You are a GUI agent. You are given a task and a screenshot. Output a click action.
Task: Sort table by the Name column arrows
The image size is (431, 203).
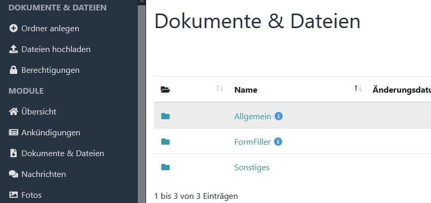[x=357, y=88]
